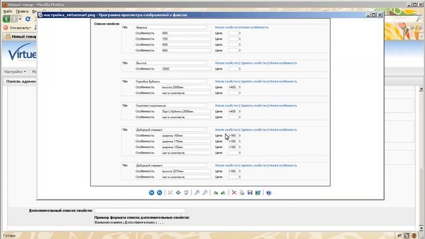This screenshot has width=425, height=239.
Task: Click Дополнительный список свойств input field
Action: coord(140,210)
